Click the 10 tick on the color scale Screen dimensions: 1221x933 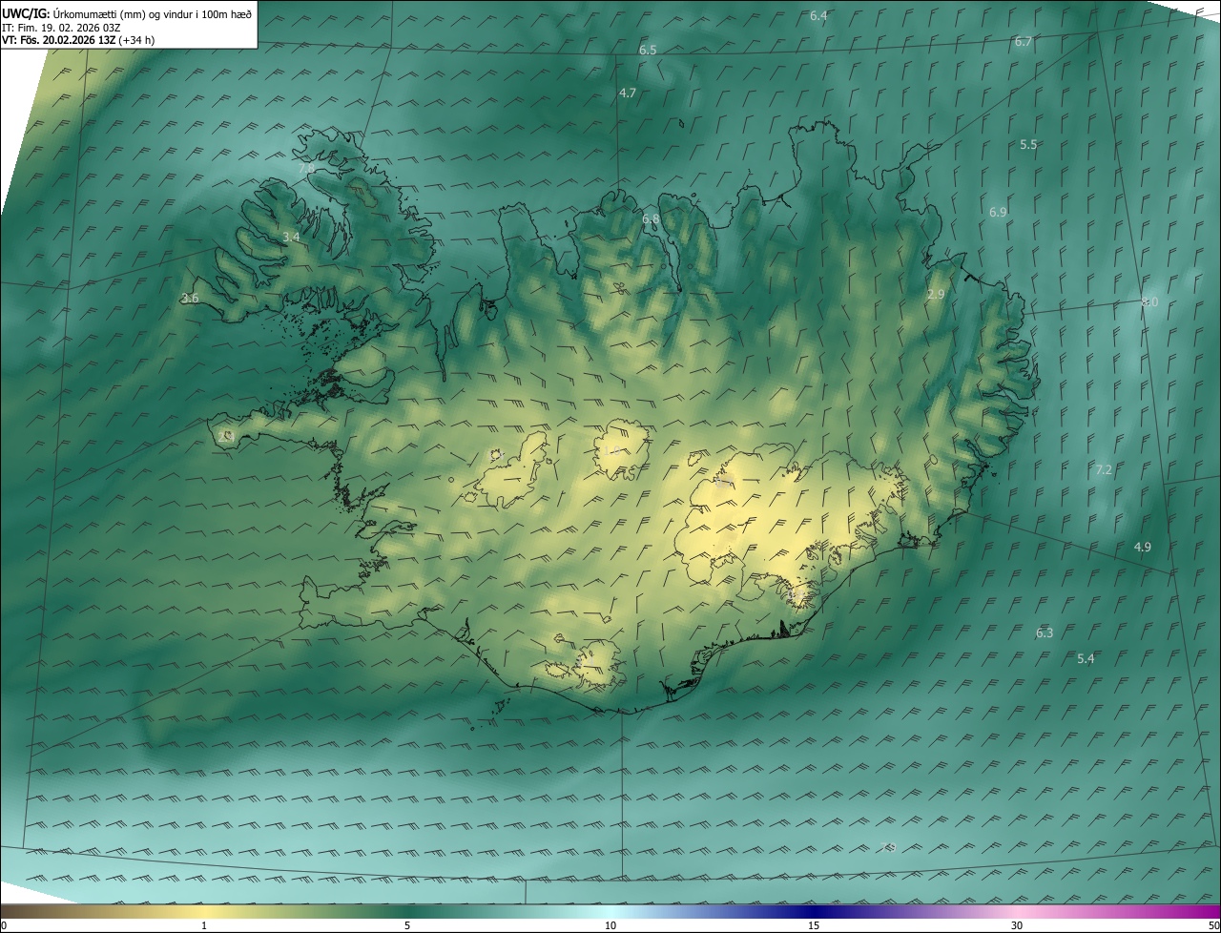610,925
